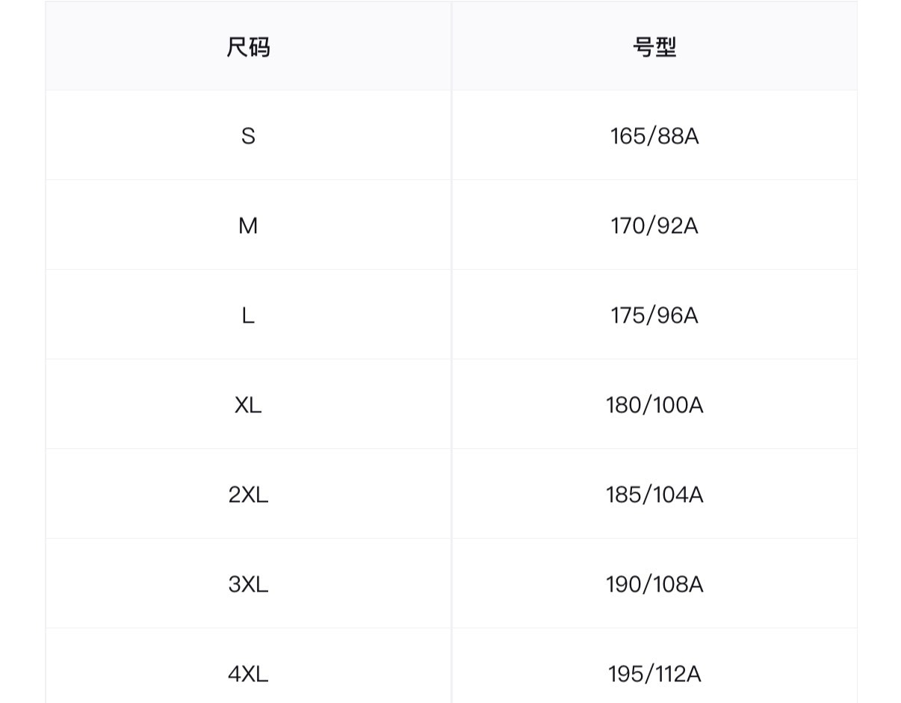Click the column divider between S and 165/88A
Viewport: 901px width, 703px height.
pyautogui.click(x=451, y=136)
